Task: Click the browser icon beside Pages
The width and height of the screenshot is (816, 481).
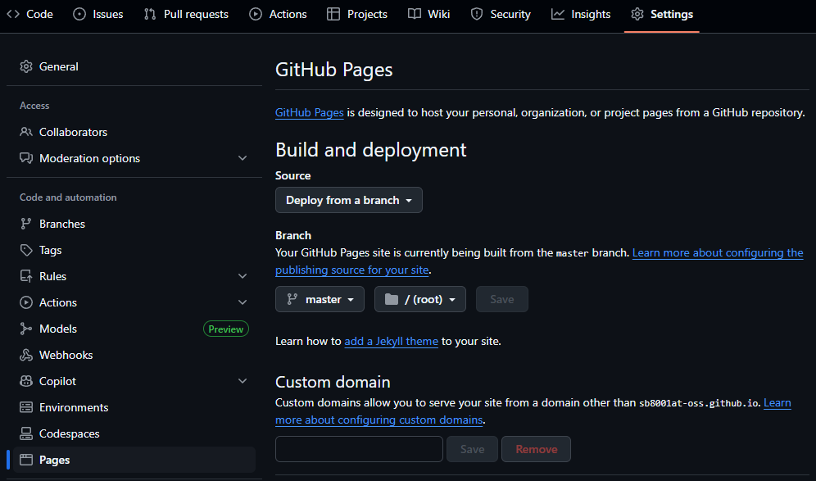Action: coord(26,460)
